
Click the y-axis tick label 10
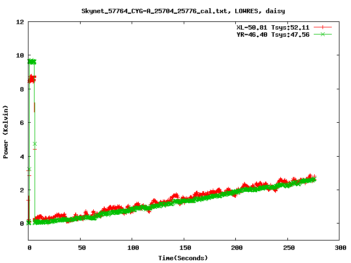click(x=20, y=55)
